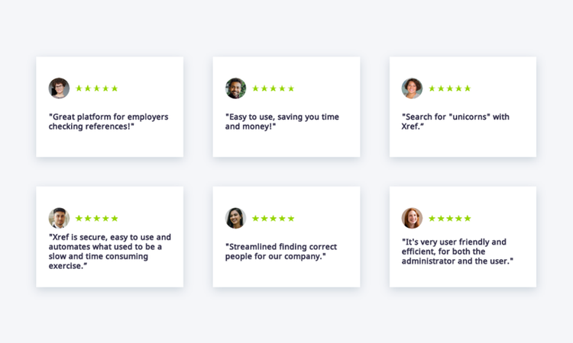Click the avatar on the "Great platform" review
Viewport: 573px width, 343px height.
click(x=59, y=88)
